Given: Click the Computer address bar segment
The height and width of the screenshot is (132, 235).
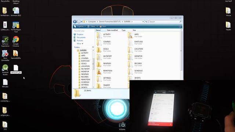Looking at the screenshot, I should coord(92,22).
